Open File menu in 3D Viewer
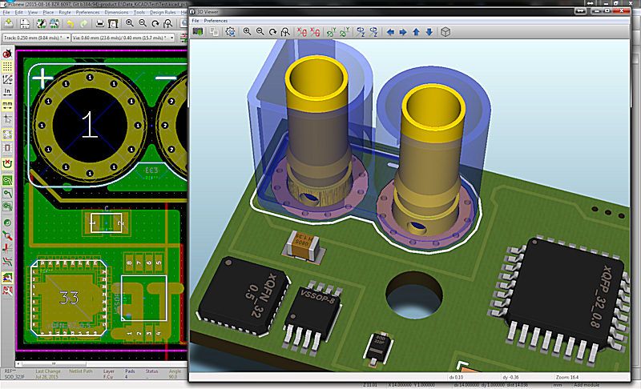Screen dimensions: 641x389 click(196, 21)
